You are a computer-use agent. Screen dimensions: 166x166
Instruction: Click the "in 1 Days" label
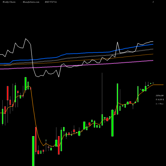(x=159, y=104)
